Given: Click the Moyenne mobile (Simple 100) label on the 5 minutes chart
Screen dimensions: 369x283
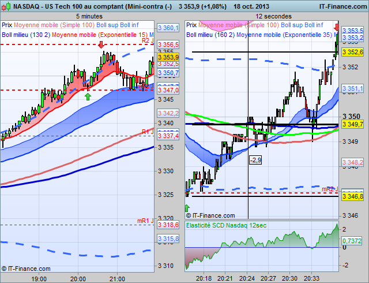Looking at the screenshot, I should coord(54,25).
